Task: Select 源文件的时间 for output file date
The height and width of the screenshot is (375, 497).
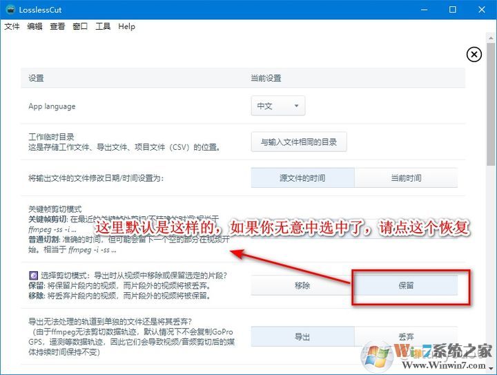Action: [303, 178]
